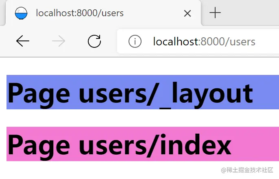Click the rice bowl favicon on tab
The image size is (279, 179).
(x=21, y=13)
